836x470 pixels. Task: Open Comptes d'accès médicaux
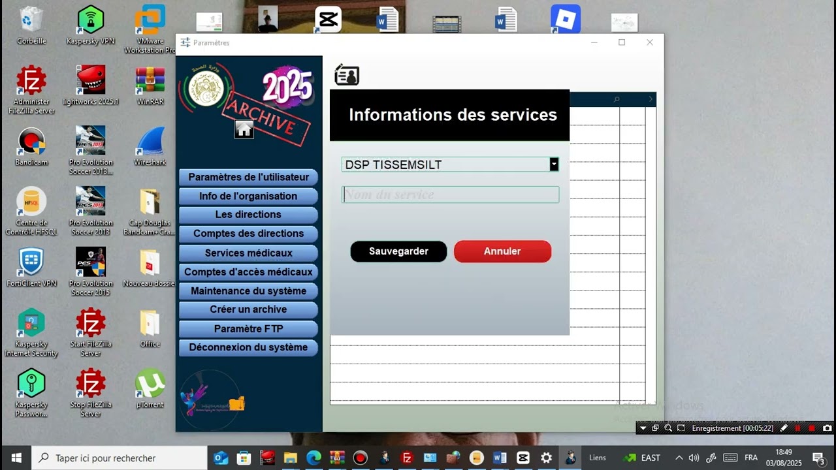[248, 272]
